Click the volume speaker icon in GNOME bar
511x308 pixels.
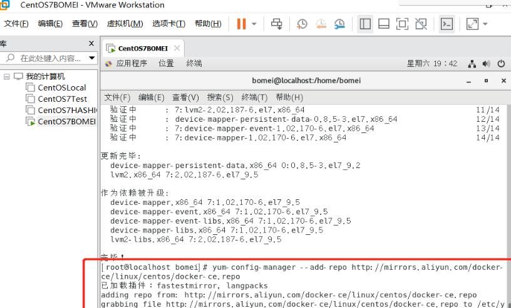pos(486,64)
